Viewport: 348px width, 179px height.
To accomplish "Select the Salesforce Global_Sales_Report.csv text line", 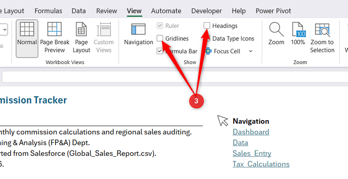I will [x=78, y=153].
